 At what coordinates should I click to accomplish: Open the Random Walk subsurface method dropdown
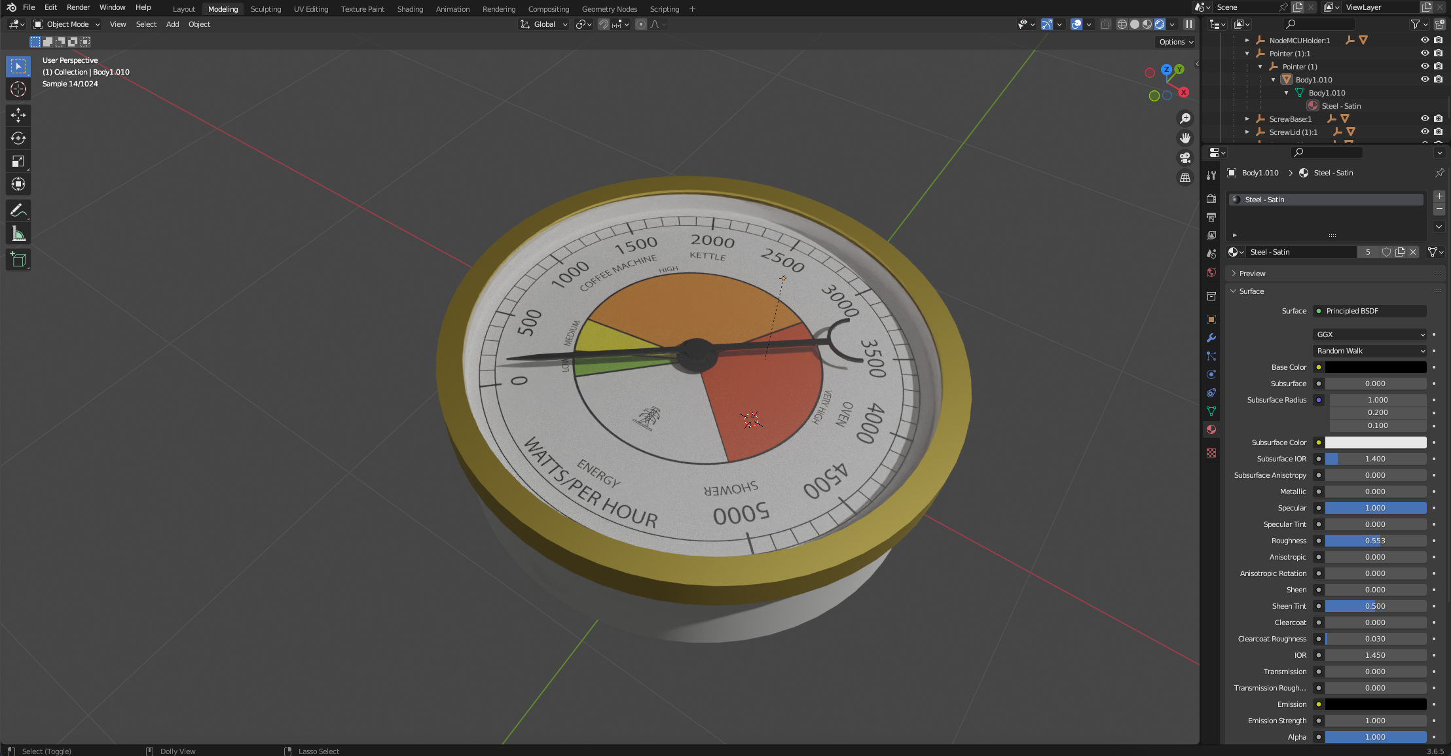(x=1370, y=351)
